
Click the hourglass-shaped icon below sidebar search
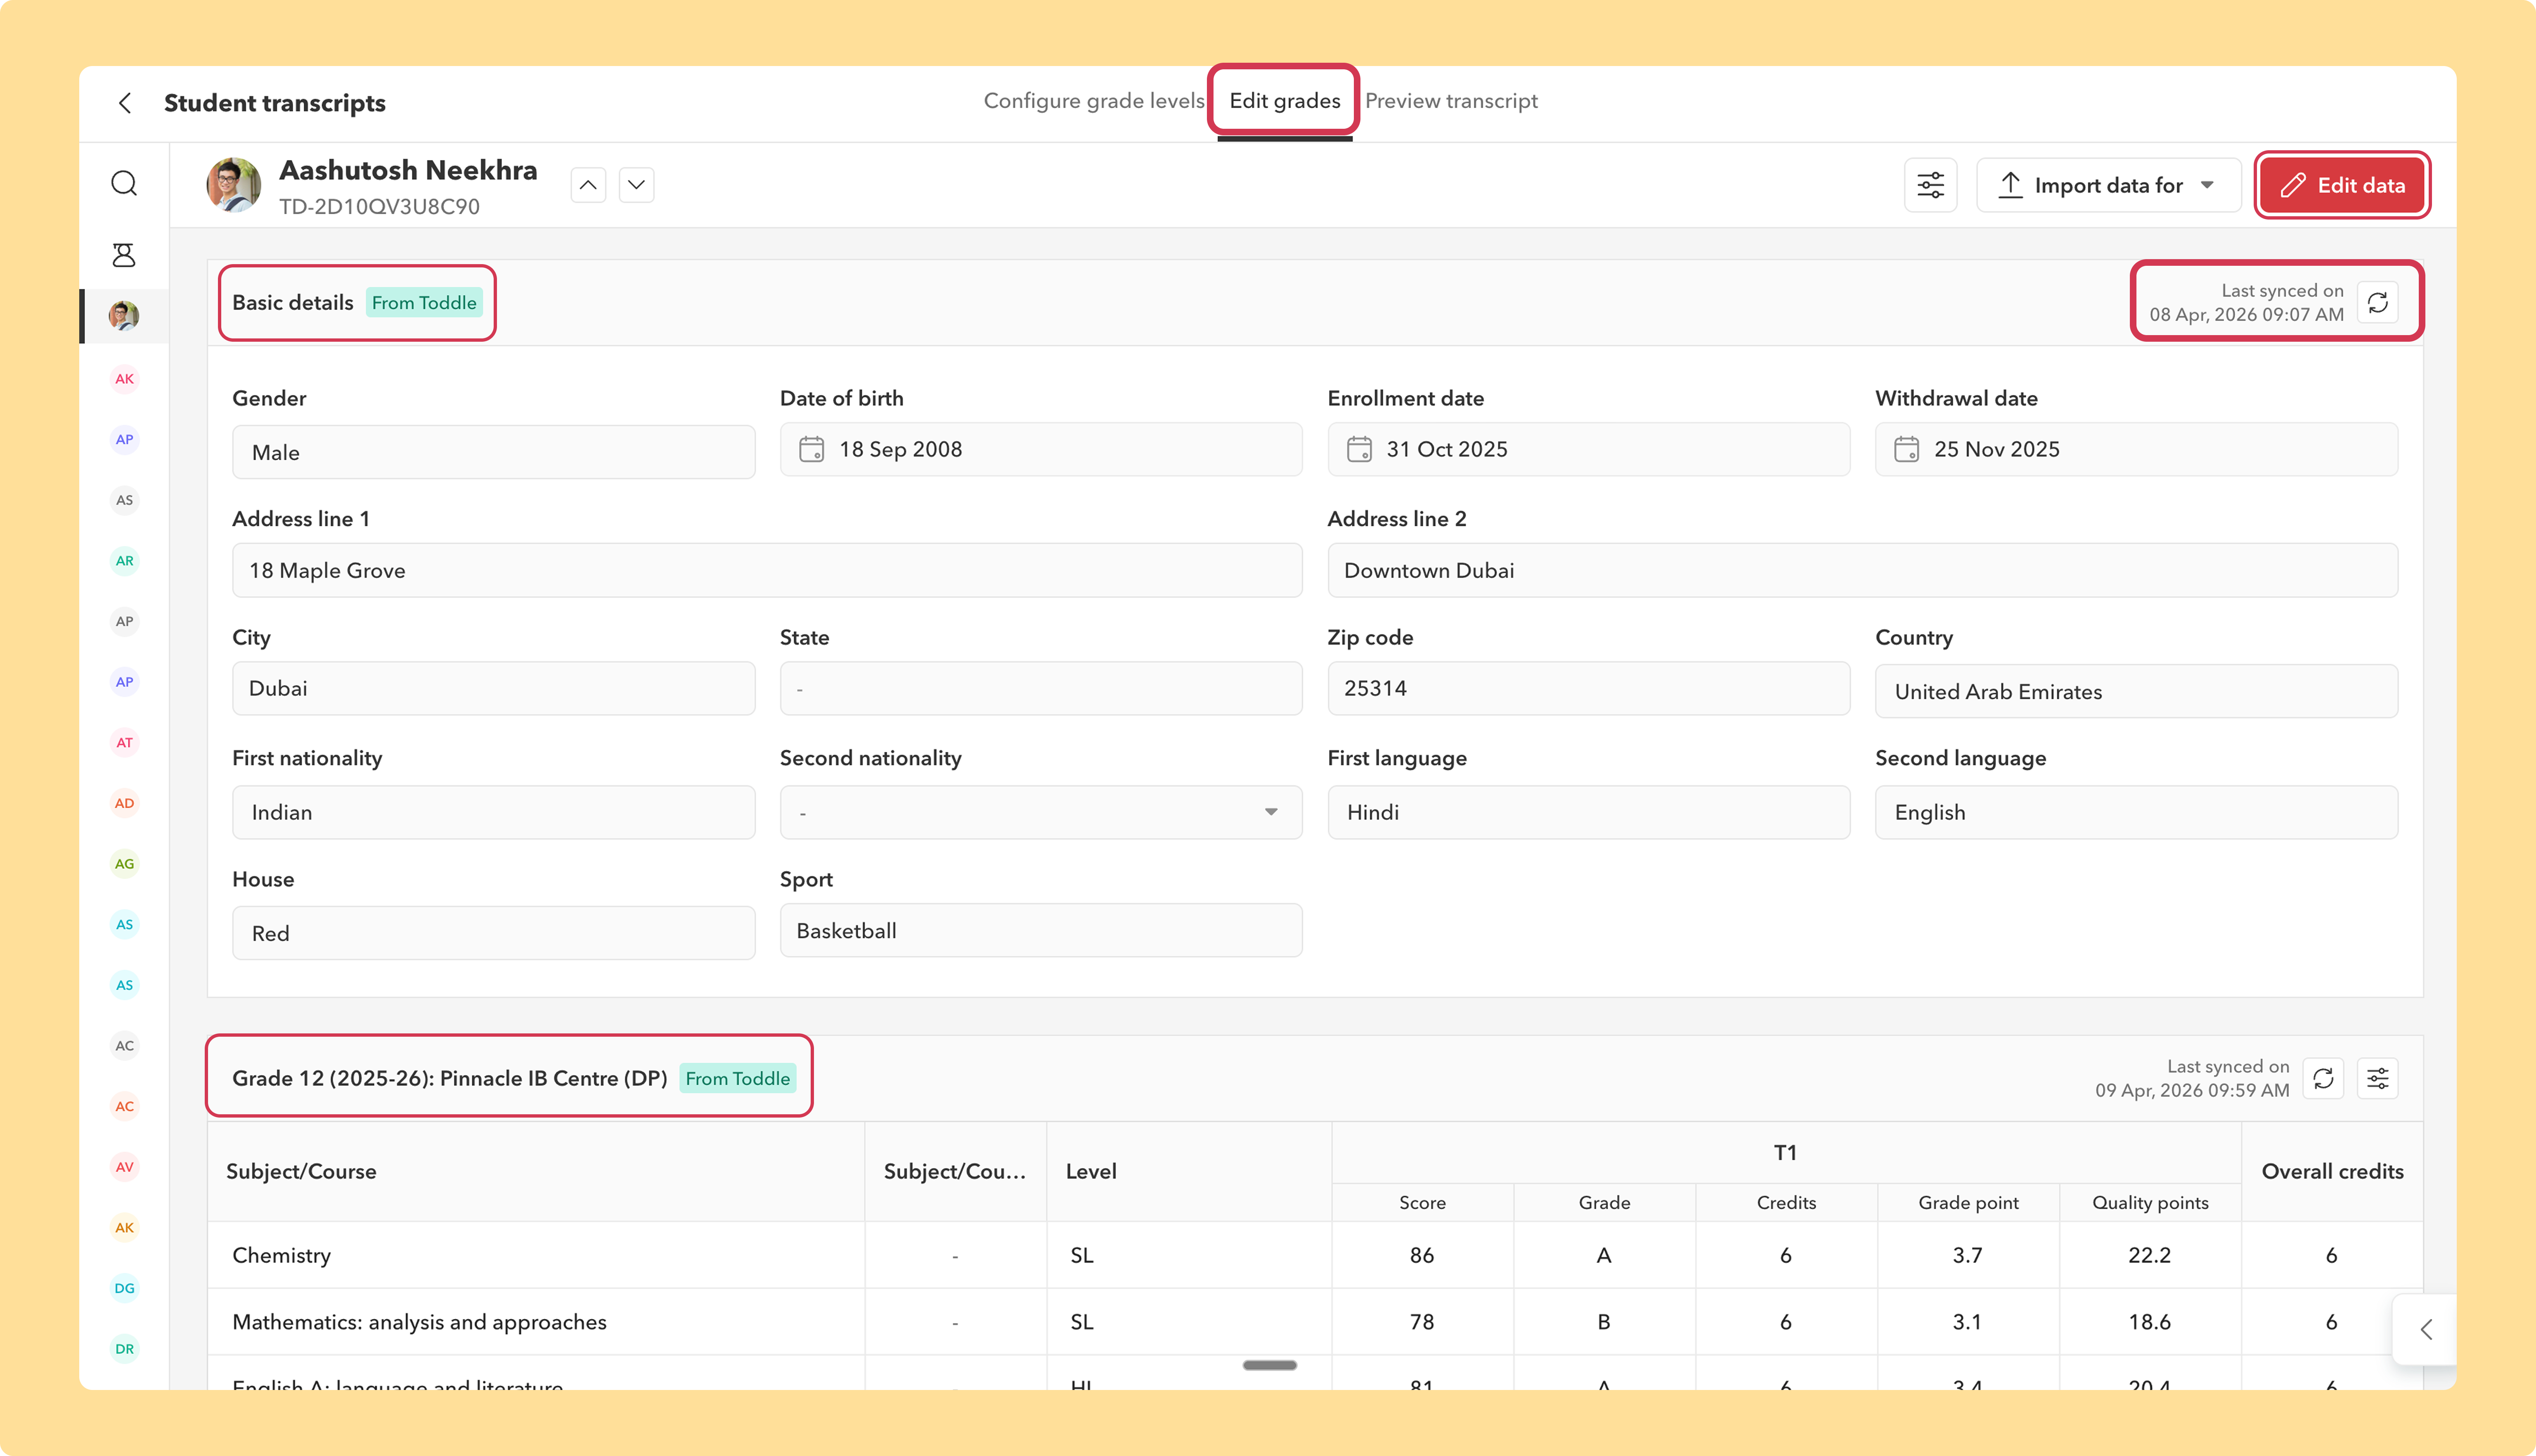tap(124, 255)
